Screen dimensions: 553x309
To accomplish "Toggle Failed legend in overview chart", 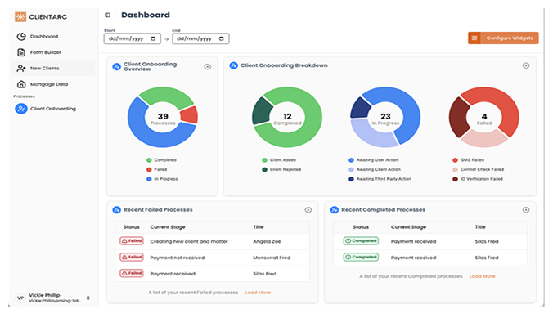I will click(x=157, y=169).
